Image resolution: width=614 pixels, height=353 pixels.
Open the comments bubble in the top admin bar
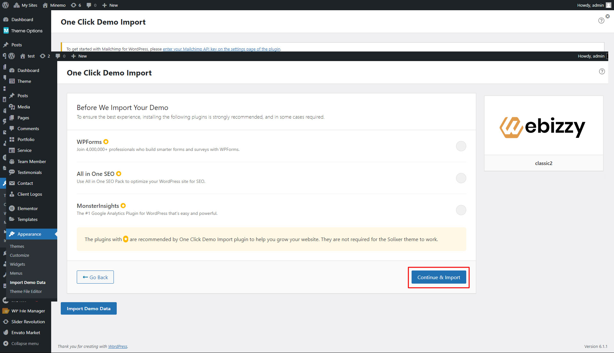tap(91, 5)
